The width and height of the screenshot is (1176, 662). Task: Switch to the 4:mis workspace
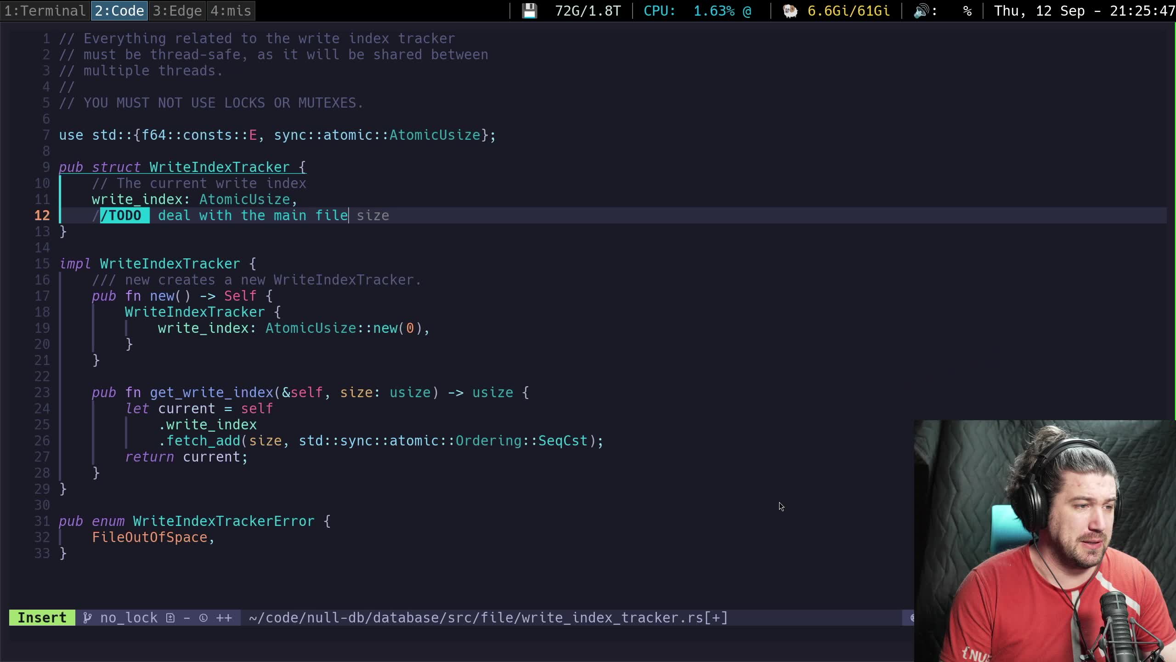click(x=231, y=11)
